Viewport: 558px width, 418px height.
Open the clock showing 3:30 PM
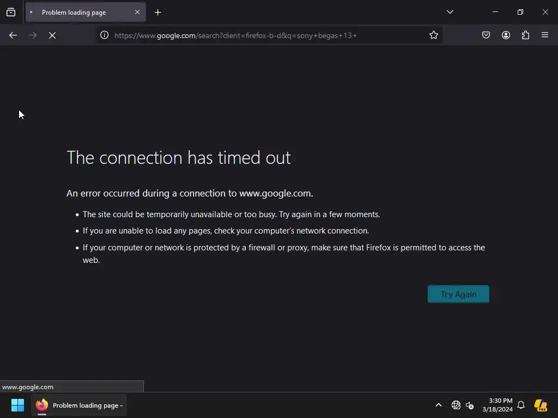(x=498, y=405)
